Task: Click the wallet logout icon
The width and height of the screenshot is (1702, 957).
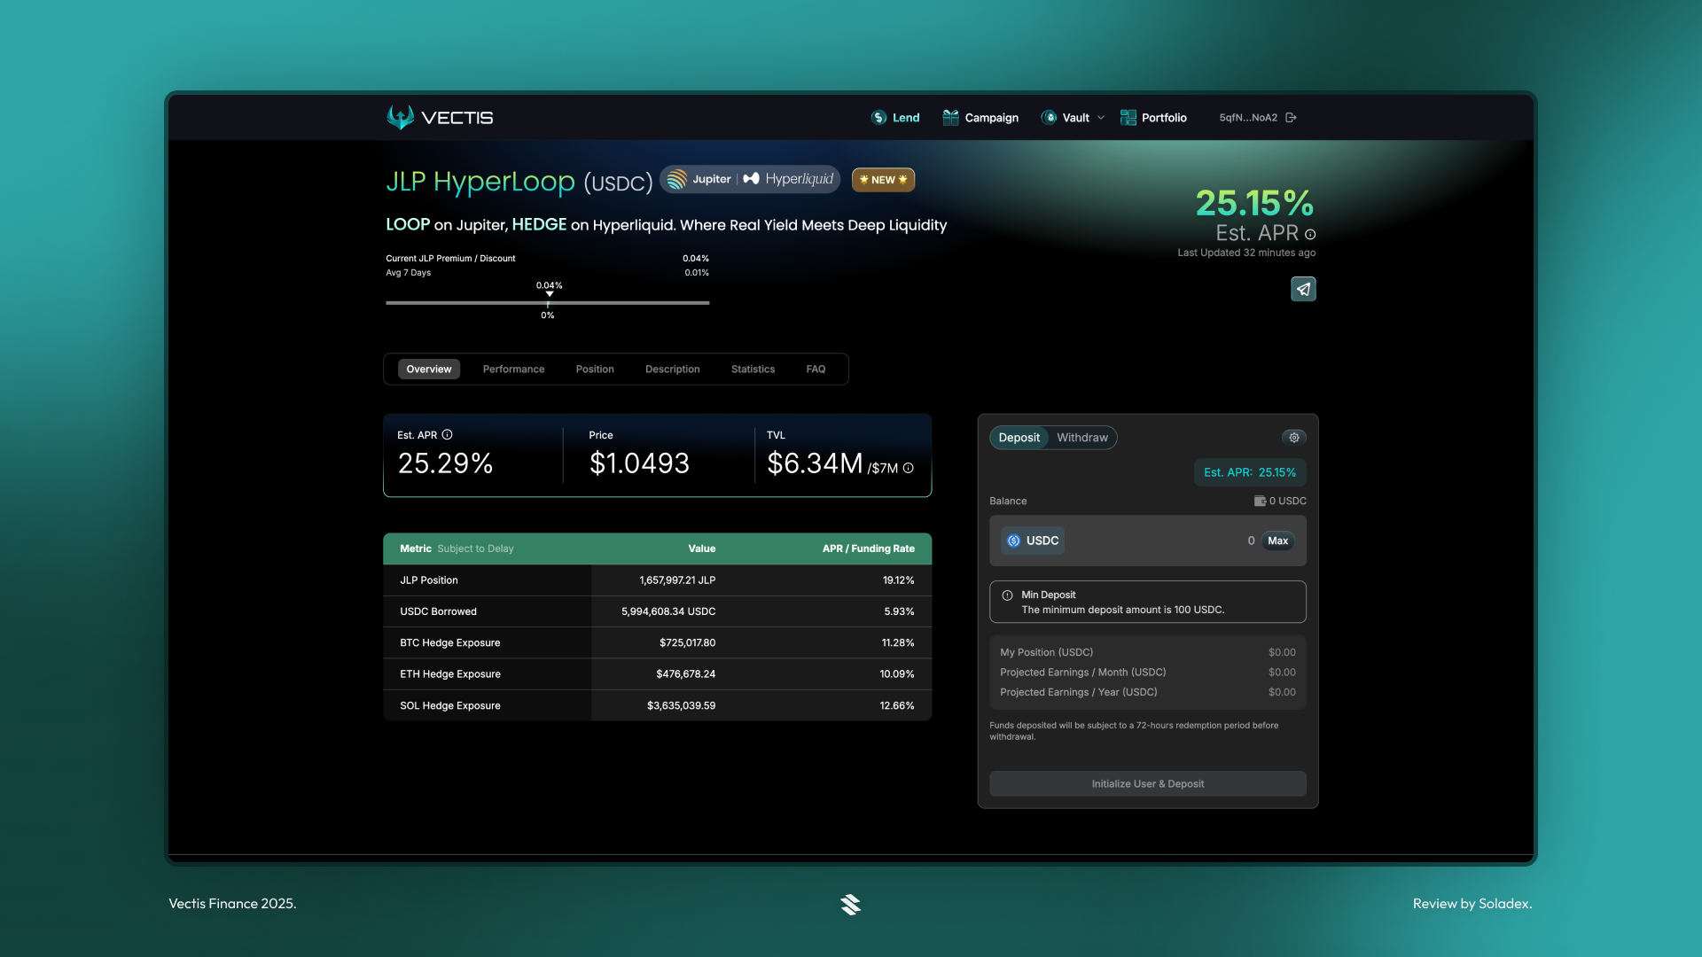Action: 1291,118
